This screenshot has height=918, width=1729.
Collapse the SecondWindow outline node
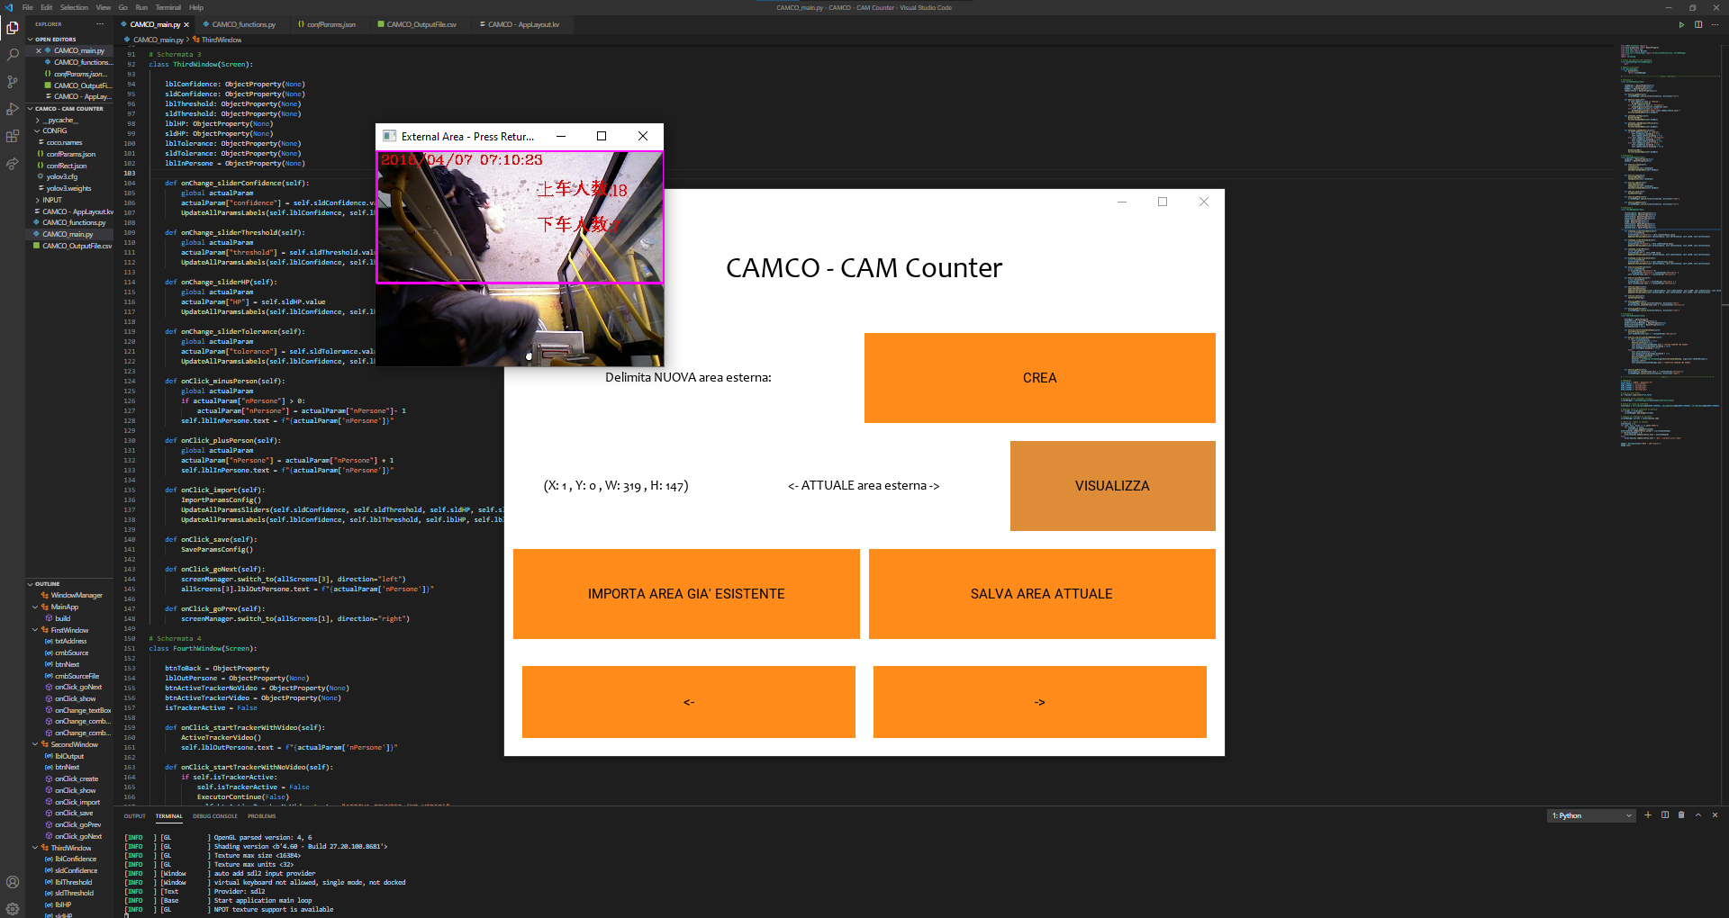36,744
